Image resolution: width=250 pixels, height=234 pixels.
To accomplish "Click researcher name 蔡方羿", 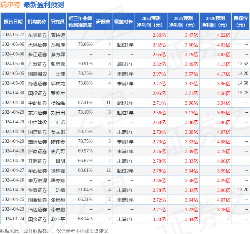I will [x=58, y=54].
